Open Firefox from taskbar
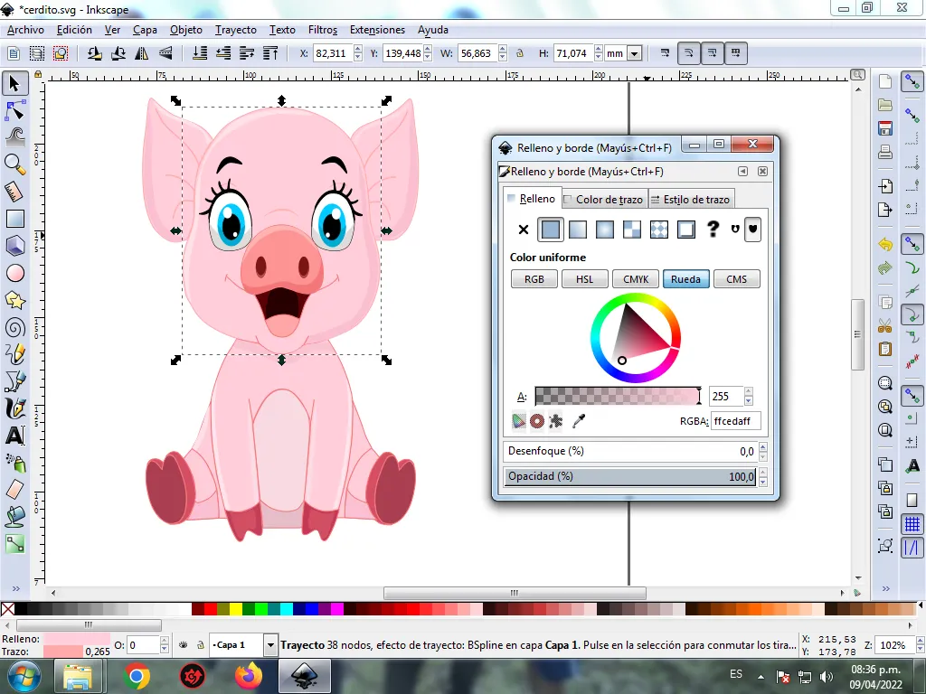The height and width of the screenshot is (694, 926). point(249,676)
